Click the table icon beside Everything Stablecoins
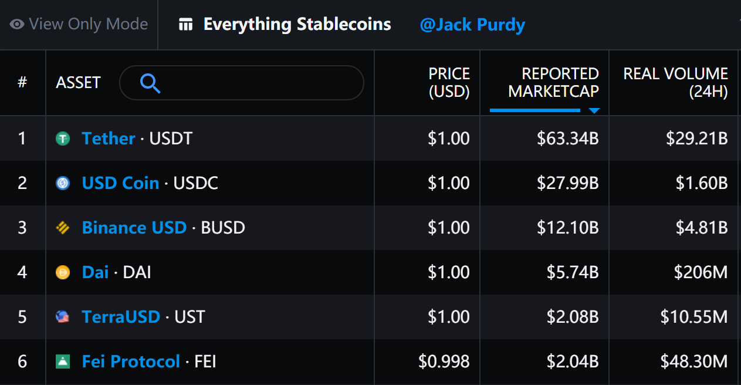Screen dimensions: 741x385 186,25
